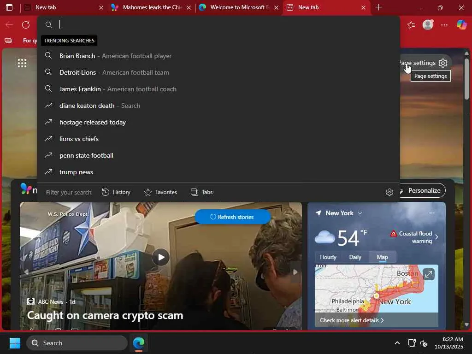Select lions vs chiefs trending search

point(219,138)
